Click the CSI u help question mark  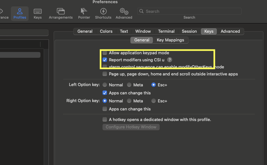[170, 60]
